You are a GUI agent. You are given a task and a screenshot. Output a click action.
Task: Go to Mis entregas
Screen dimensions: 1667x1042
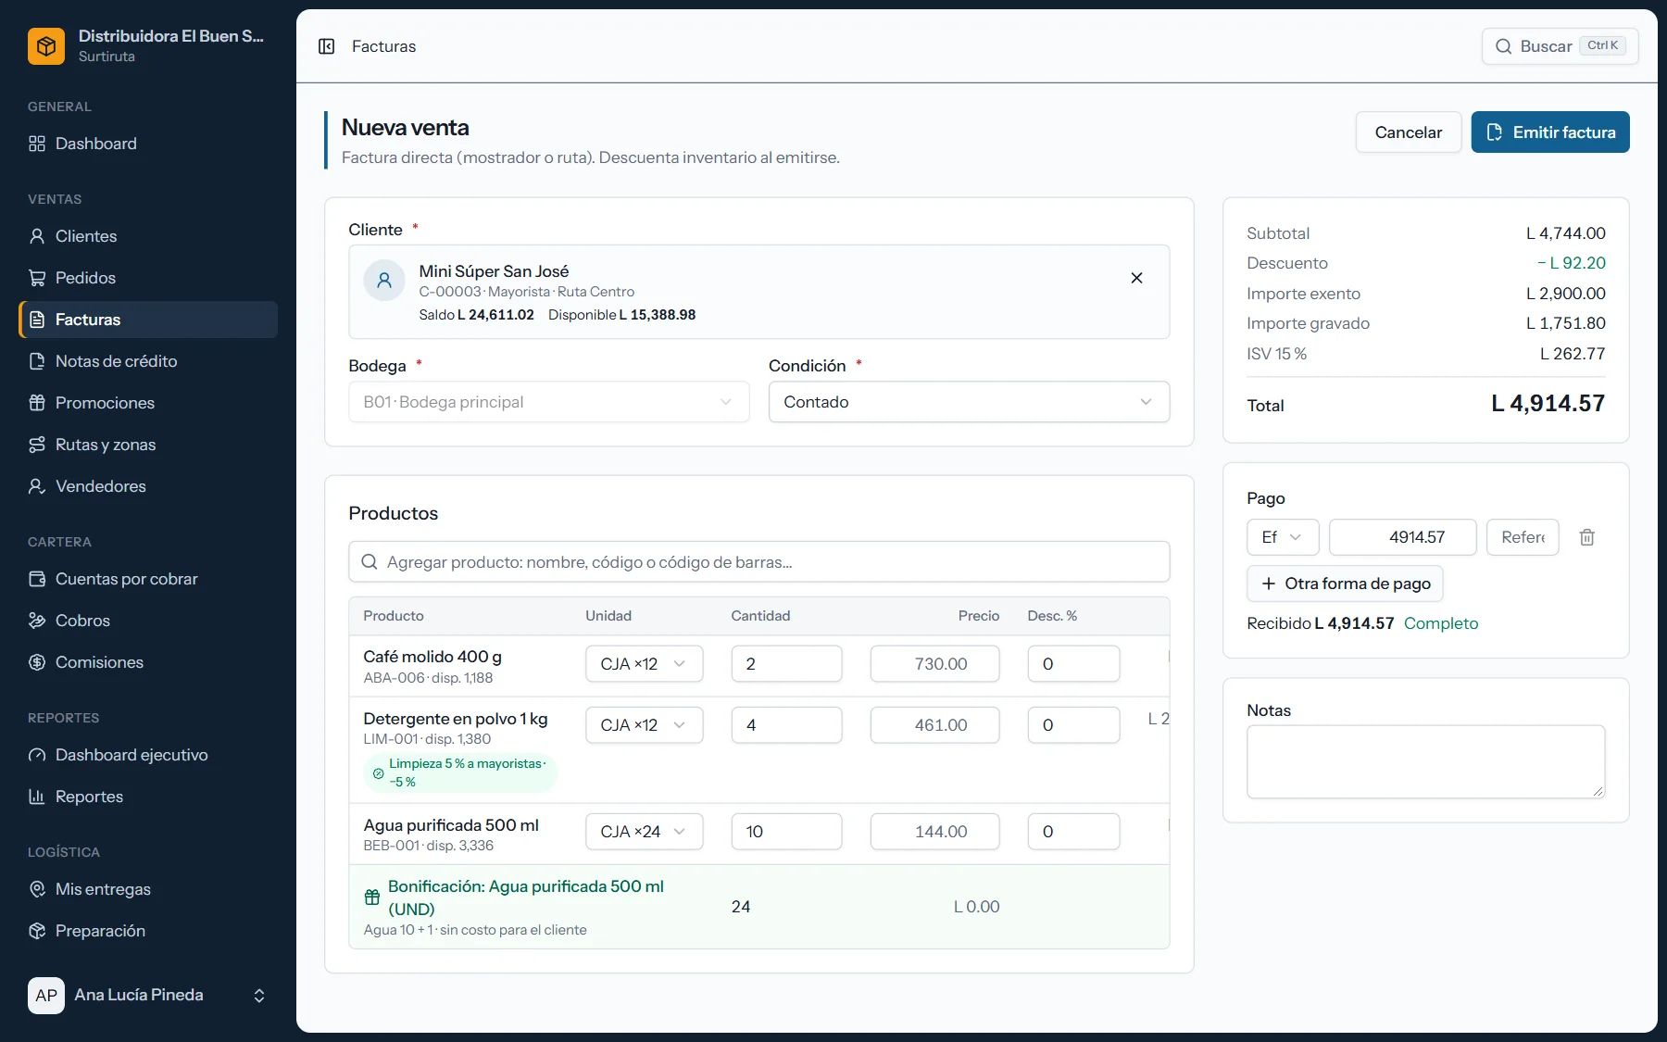(148, 889)
